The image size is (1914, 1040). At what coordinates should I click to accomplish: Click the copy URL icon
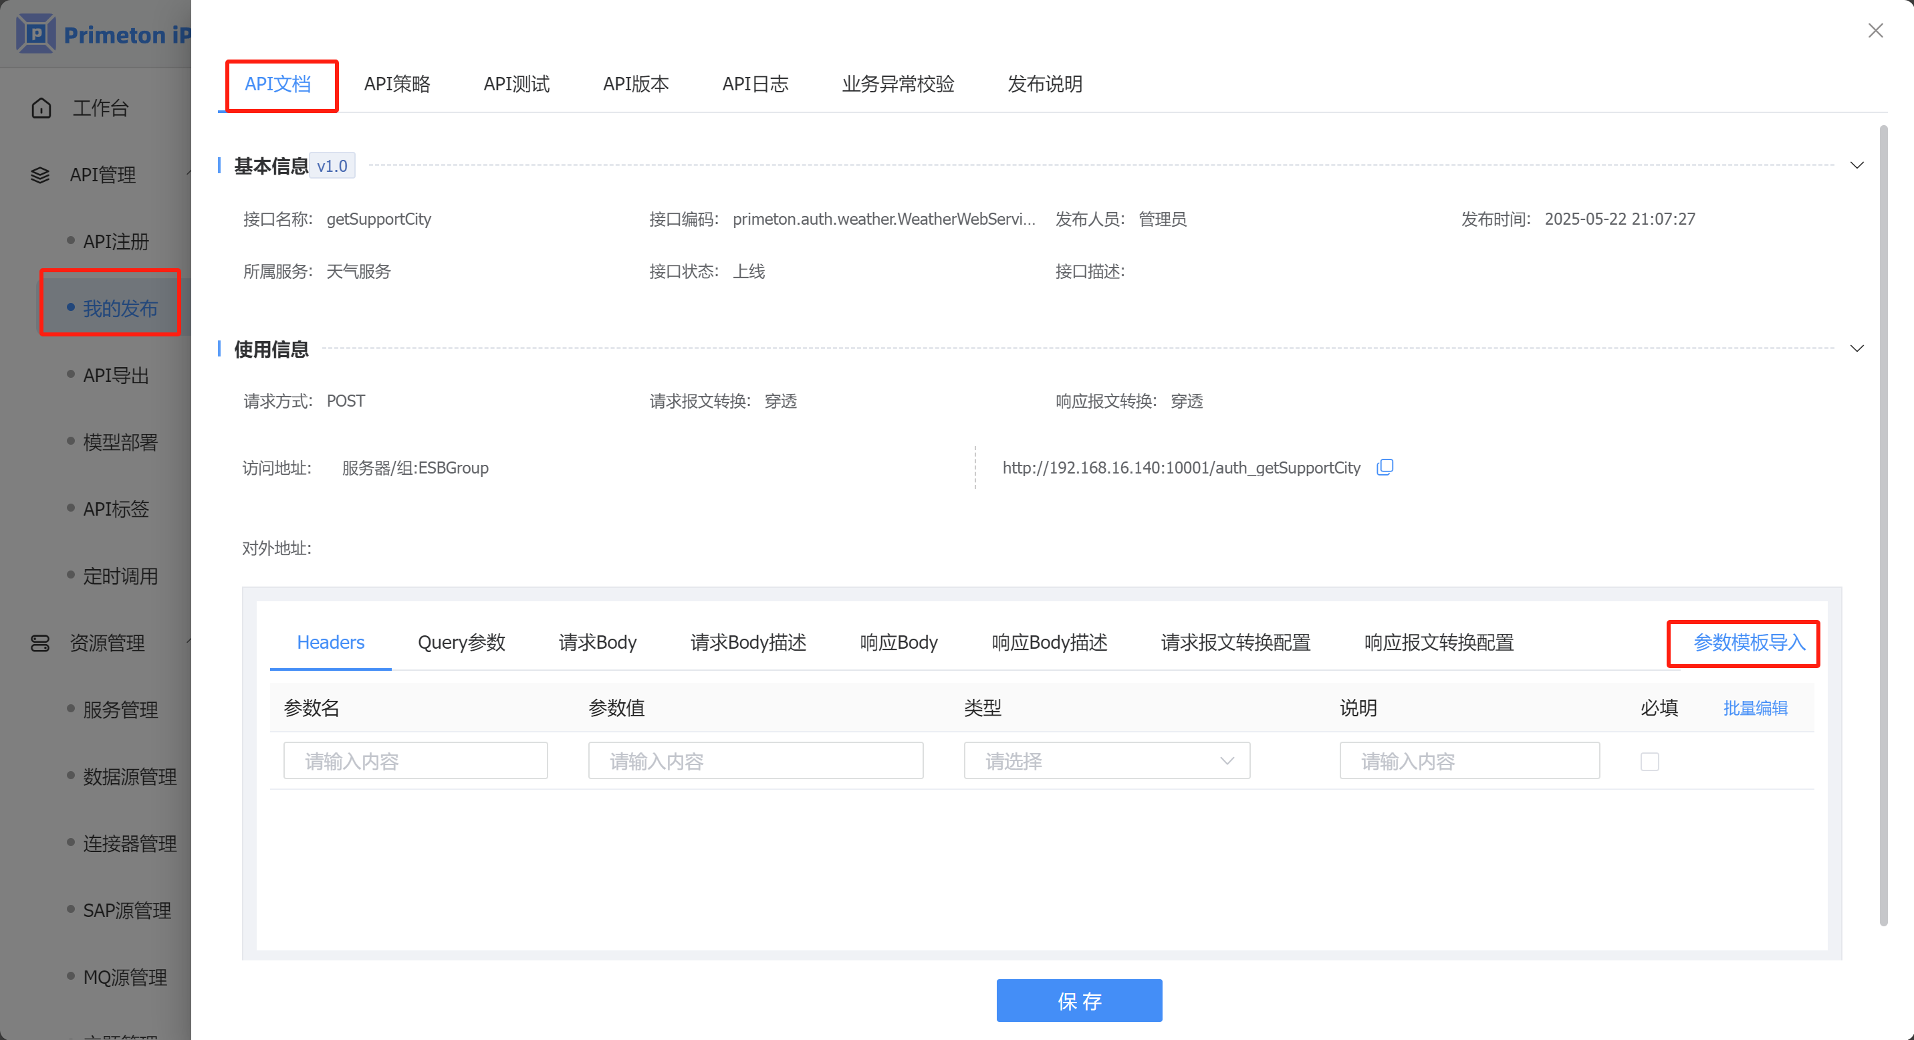[1385, 467]
